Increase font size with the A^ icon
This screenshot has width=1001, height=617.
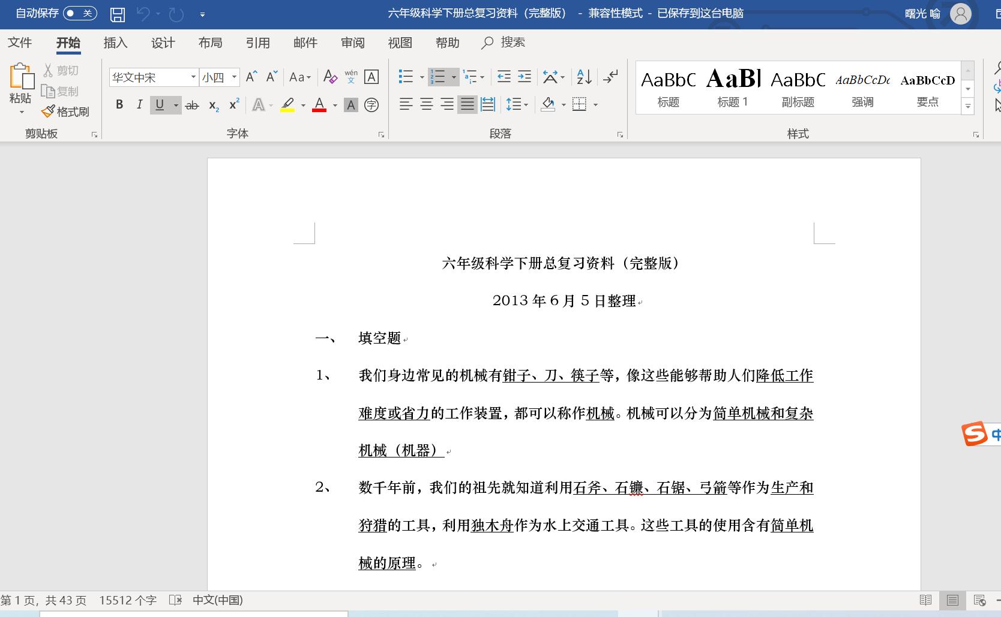[x=251, y=77]
